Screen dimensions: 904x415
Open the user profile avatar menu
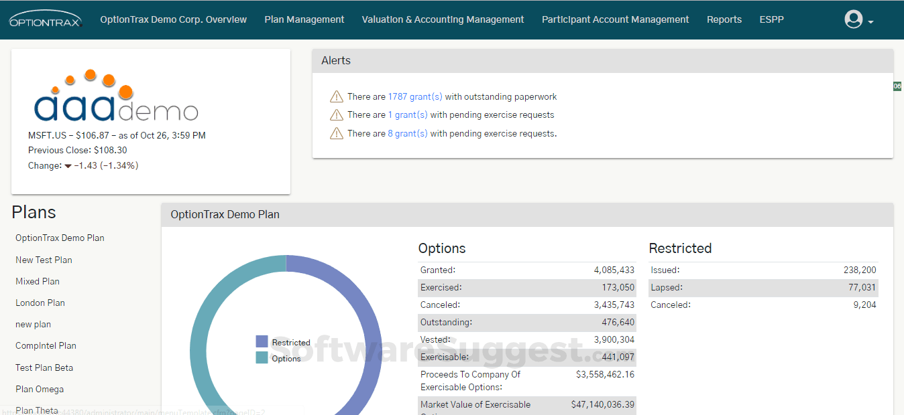point(853,19)
